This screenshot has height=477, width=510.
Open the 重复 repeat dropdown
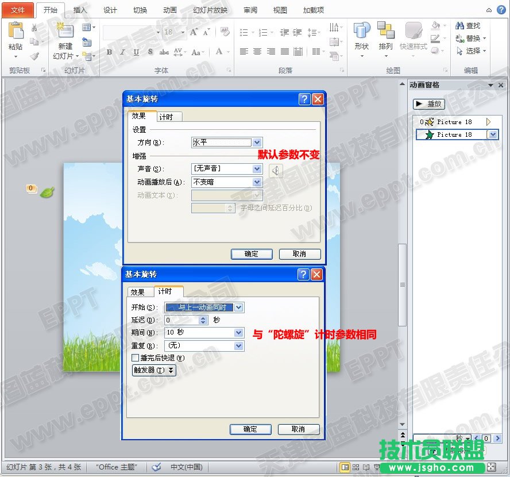pos(239,346)
